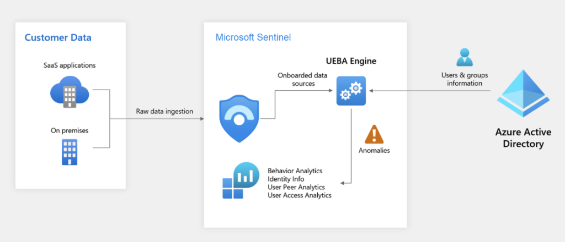Open the UEBA Engine gears icon

coord(351,91)
